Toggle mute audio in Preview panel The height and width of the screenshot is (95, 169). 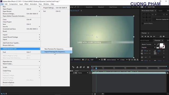point(164,36)
